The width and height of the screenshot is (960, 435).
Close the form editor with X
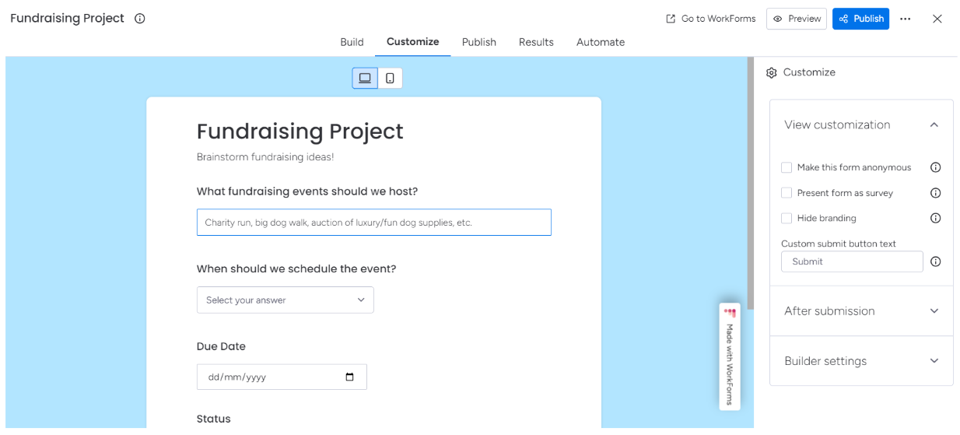tap(937, 19)
